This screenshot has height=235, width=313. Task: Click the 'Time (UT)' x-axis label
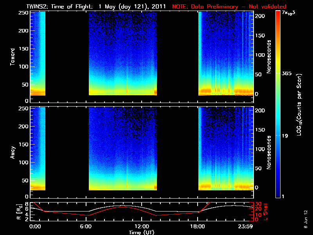click(142, 232)
